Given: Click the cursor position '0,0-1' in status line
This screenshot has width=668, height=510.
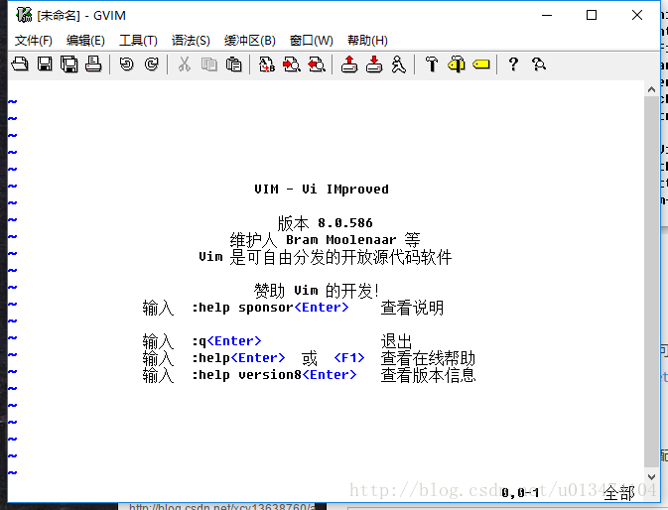Looking at the screenshot, I should (520, 493).
